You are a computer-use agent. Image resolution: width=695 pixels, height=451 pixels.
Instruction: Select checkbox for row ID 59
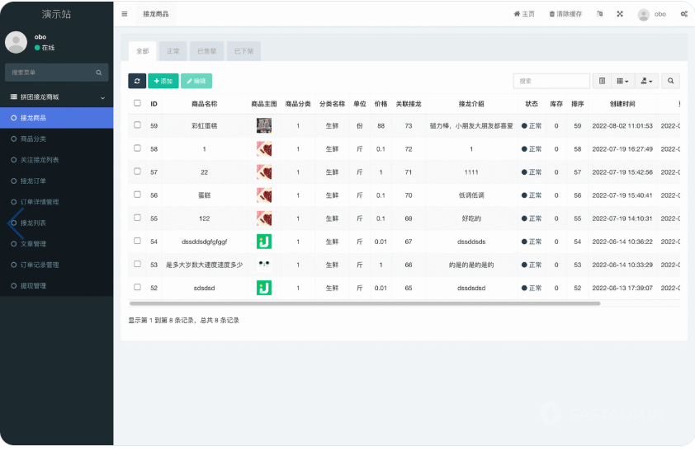pos(137,125)
